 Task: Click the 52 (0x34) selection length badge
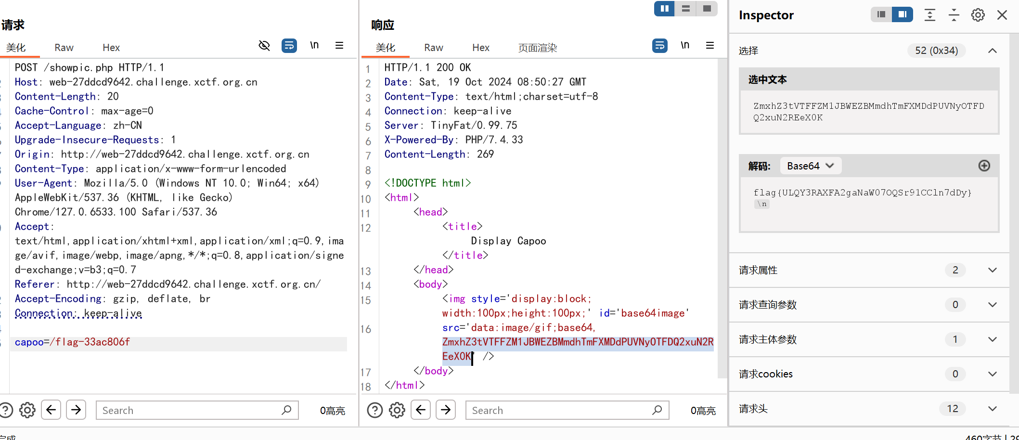pos(936,51)
